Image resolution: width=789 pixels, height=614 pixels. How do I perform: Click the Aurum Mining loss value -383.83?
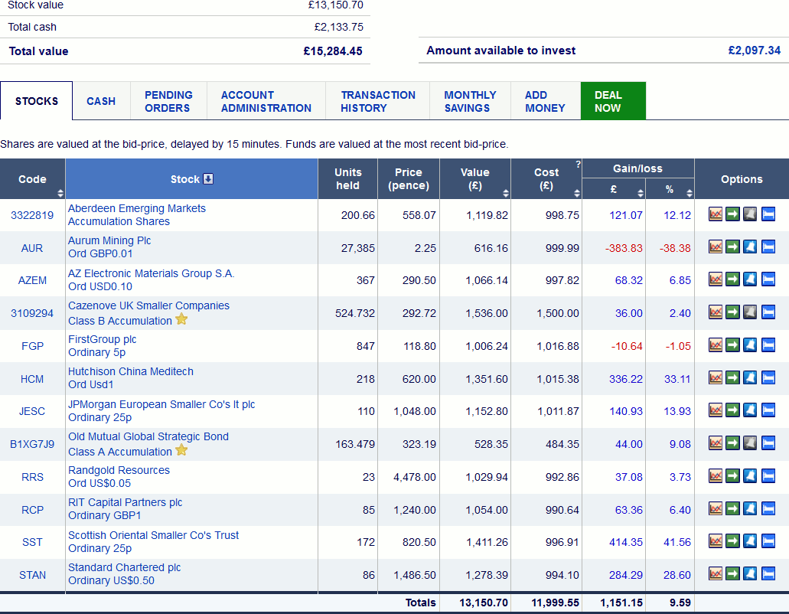[624, 248]
